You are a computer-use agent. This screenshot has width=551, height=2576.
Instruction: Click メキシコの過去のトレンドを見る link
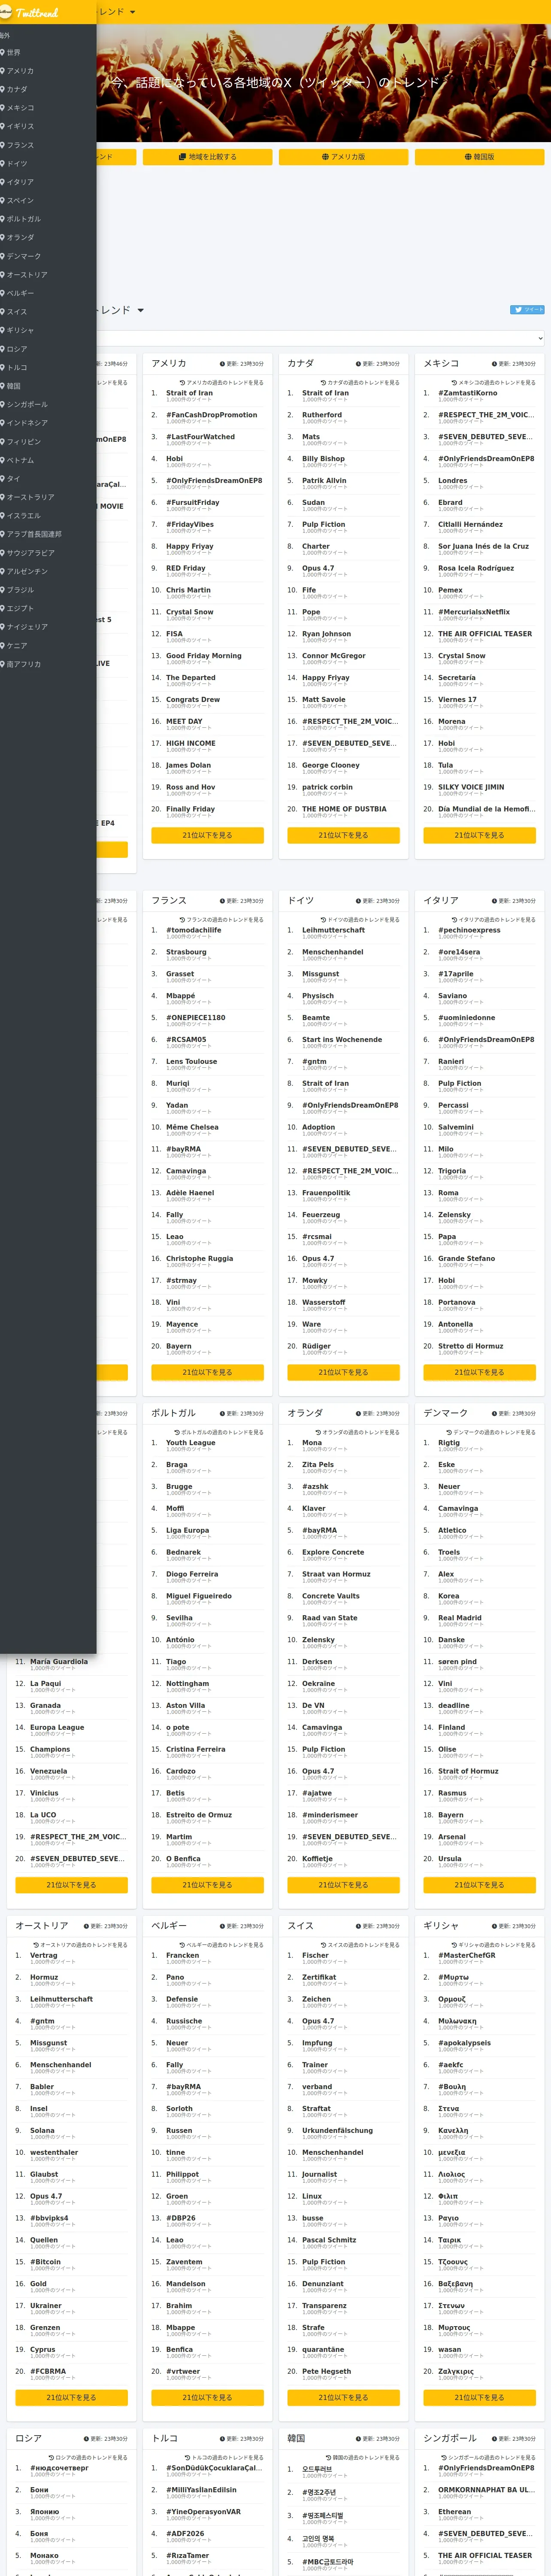coord(493,382)
